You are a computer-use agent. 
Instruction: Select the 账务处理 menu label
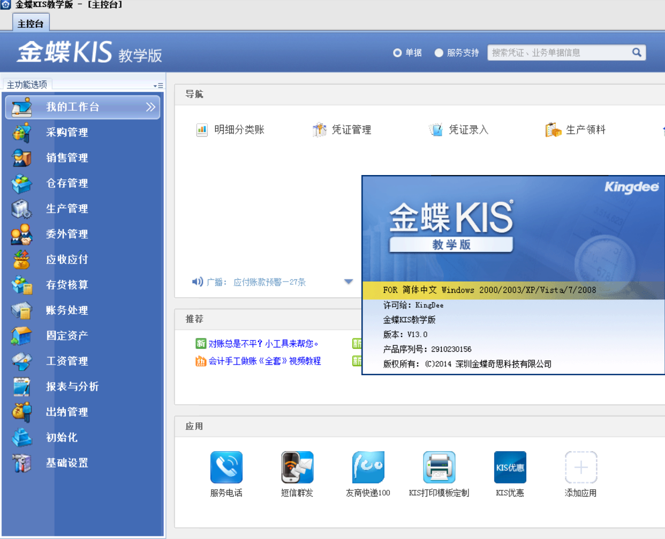coord(67,310)
